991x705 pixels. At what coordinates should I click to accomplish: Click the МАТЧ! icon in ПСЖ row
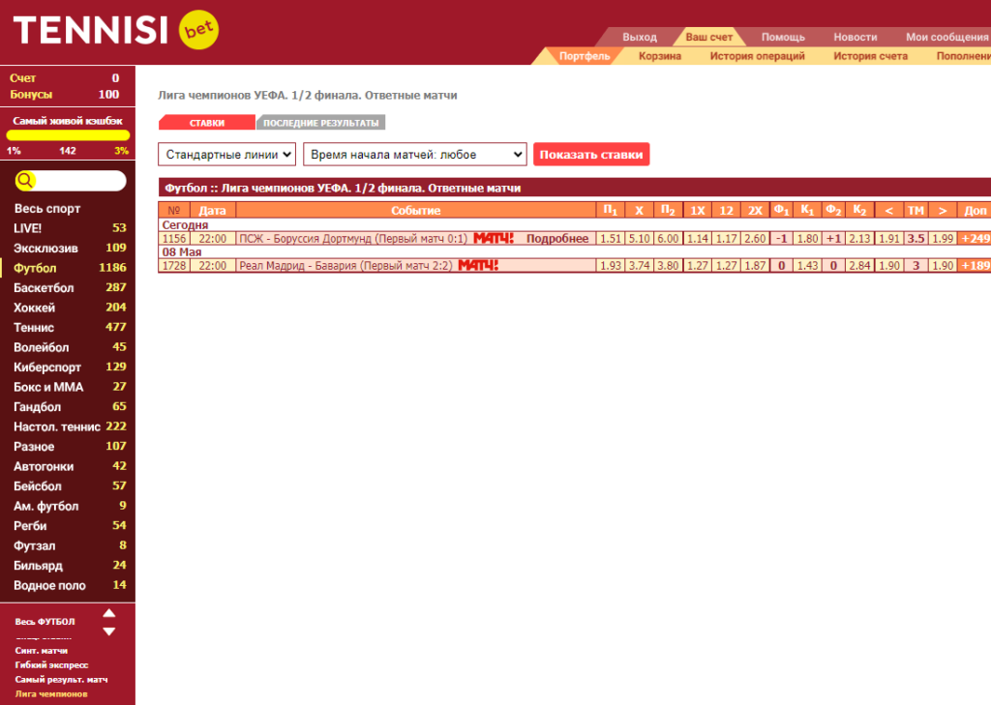(x=494, y=238)
